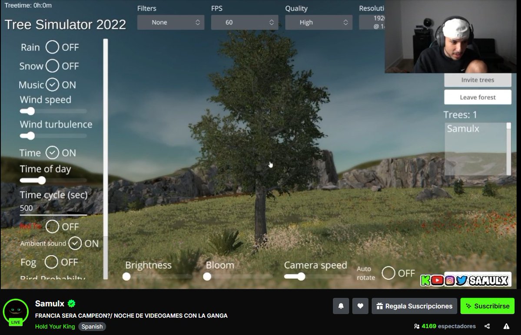Enable the Fog toggle

click(x=51, y=262)
